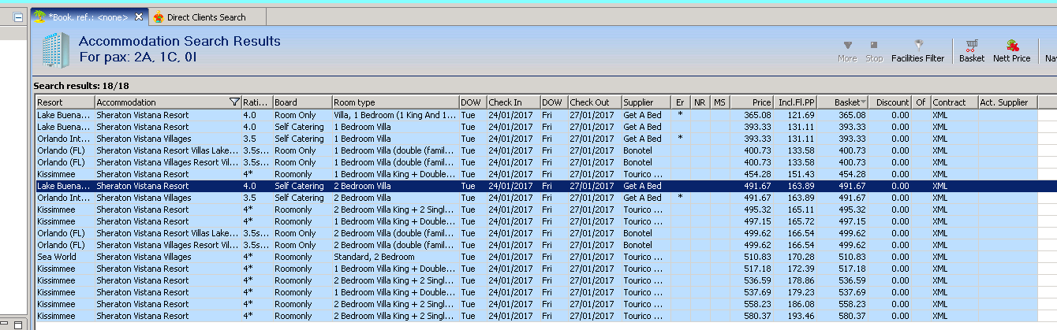Image resolution: width=1057 pixels, height=330 pixels.
Task: Click the Sea World resort cell
Action: click(x=65, y=257)
